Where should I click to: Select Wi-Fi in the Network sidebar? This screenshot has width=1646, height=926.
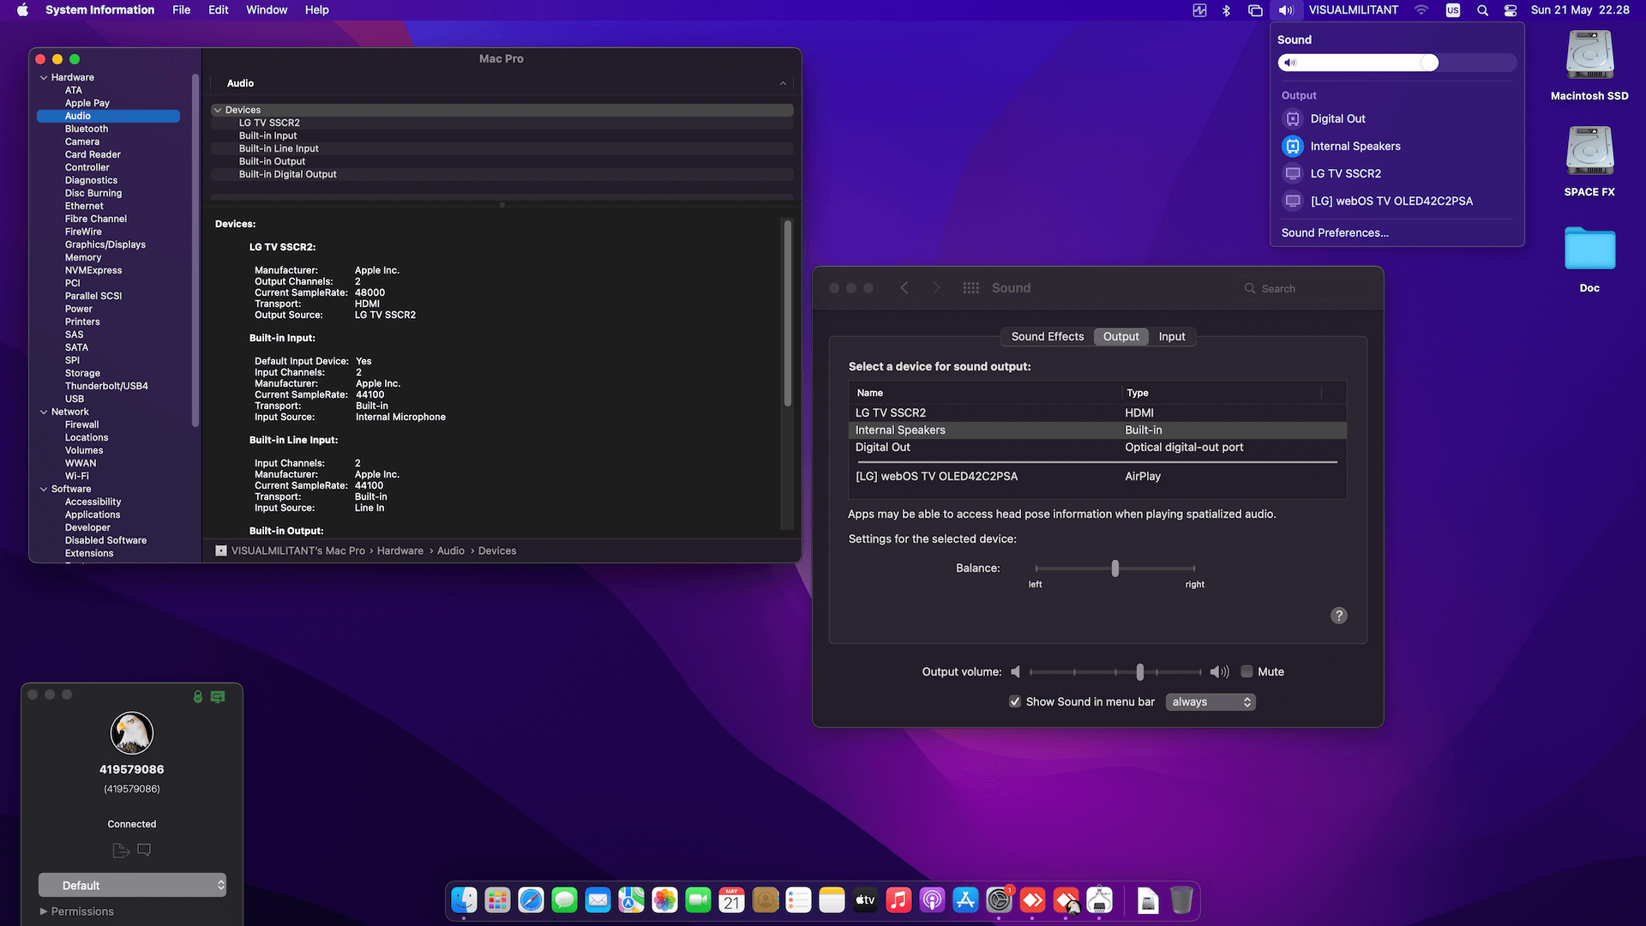click(x=77, y=476)
